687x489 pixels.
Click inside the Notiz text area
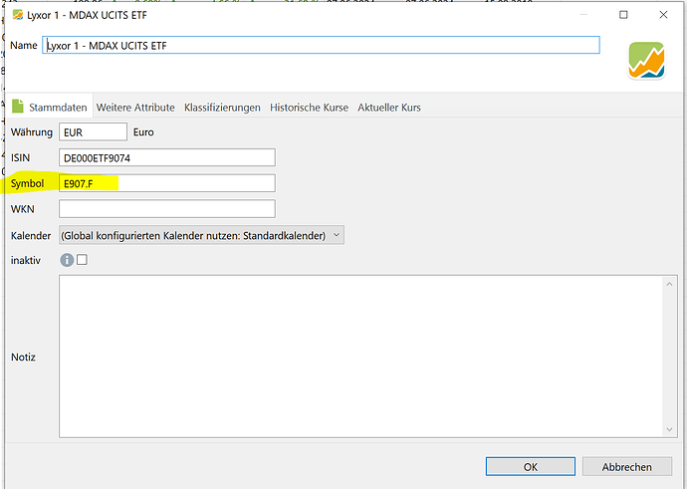(x=361, y=357)
